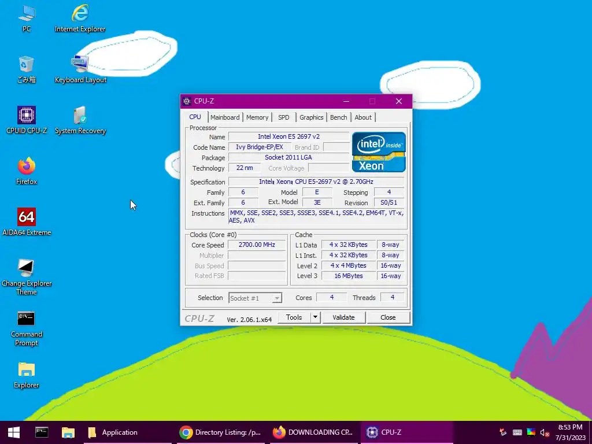The width and height of the screenshot is (592, 444).
Task: Click the CPU-Z title bar app icon
Action: (x=187, y=101)
